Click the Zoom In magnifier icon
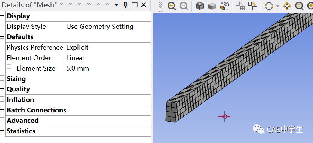This screenshot has height=143, width=313. point(172,6)
